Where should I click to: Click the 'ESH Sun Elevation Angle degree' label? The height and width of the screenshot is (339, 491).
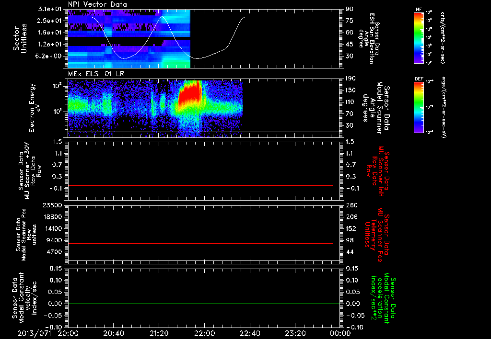point(369,38)
